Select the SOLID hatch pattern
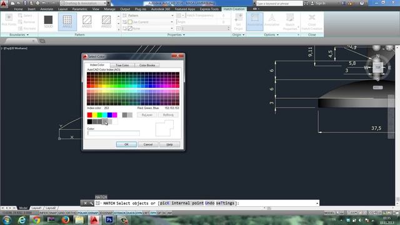 [x=48, y=22]
